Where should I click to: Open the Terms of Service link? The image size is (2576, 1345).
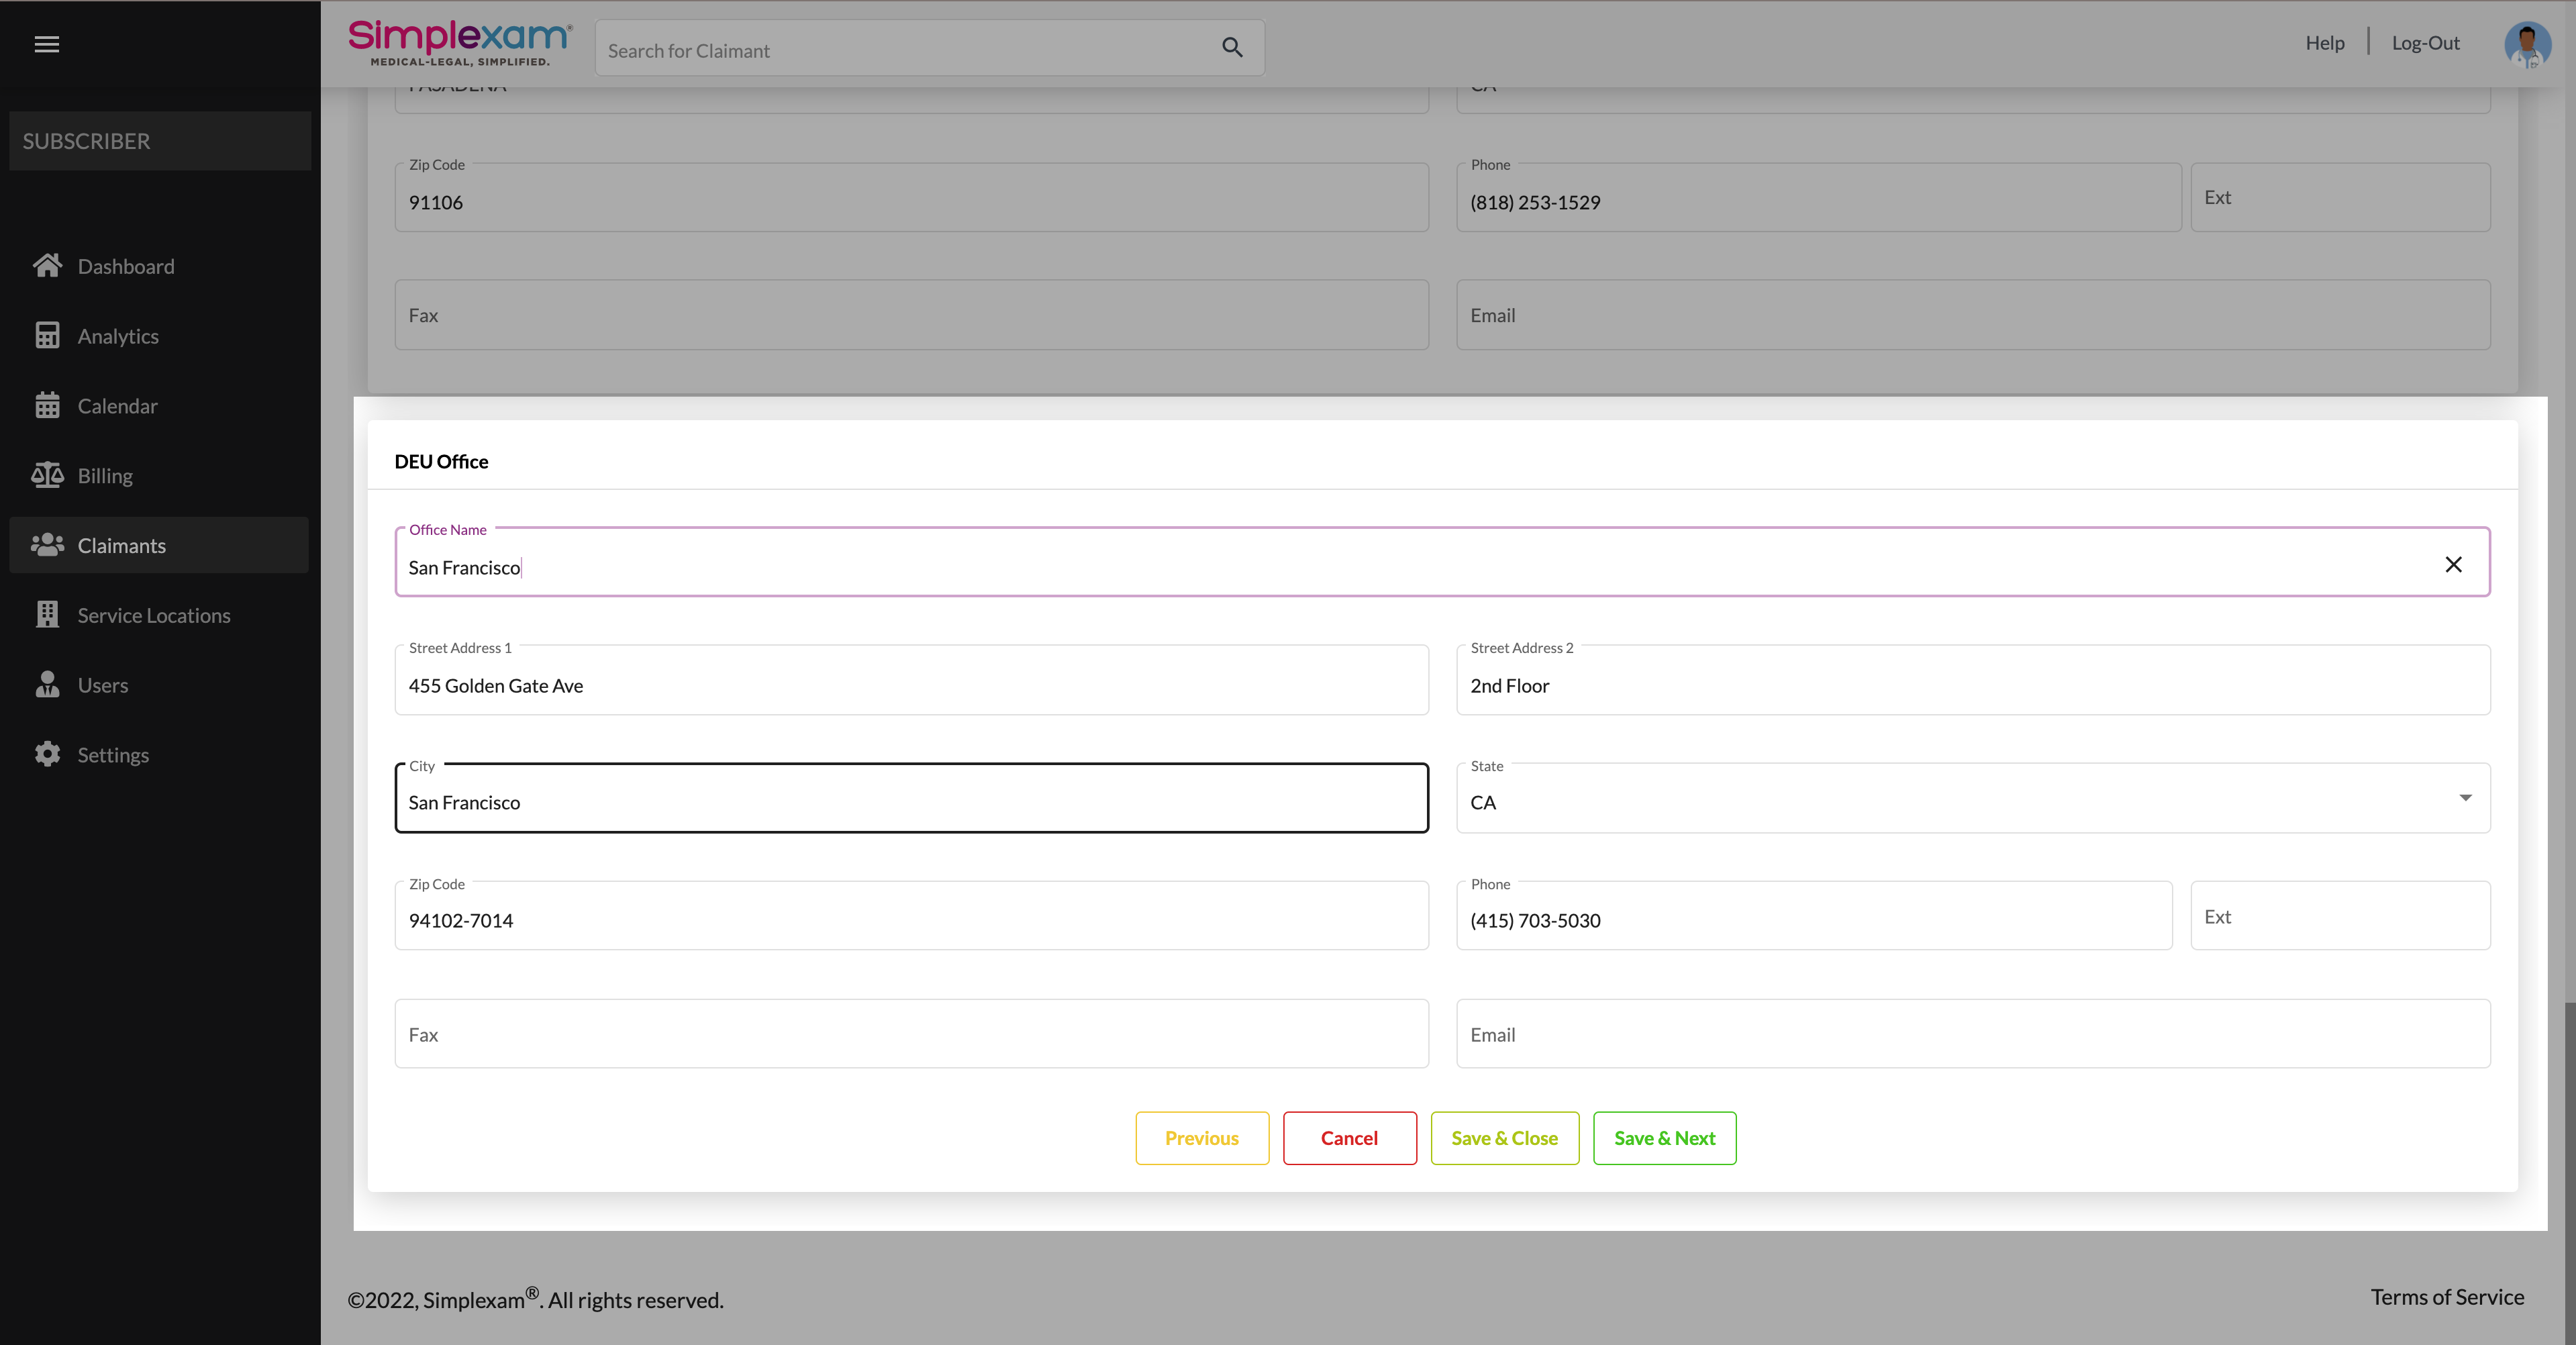coord(2446,1297)
